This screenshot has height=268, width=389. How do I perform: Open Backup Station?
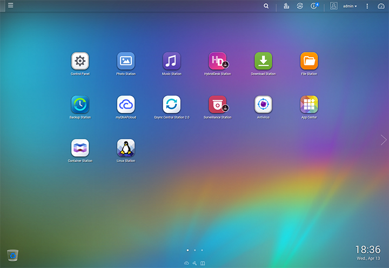pyautogui.click(x=80, y=104)
